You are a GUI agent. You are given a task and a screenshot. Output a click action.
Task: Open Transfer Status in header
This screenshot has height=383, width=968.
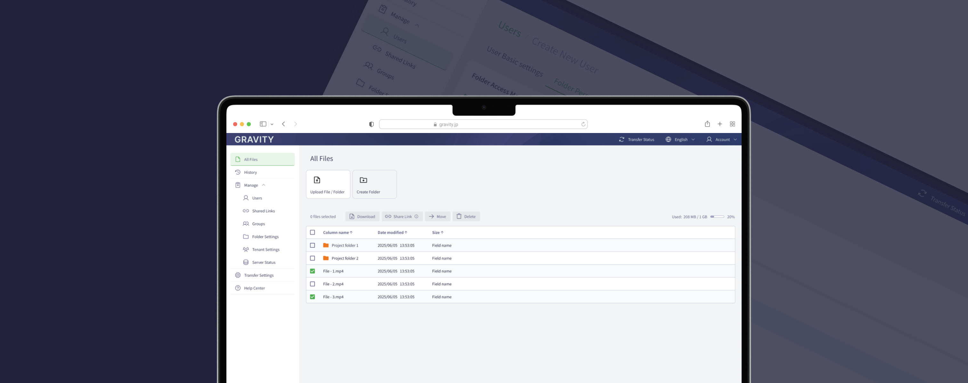(x=637, y=139)
